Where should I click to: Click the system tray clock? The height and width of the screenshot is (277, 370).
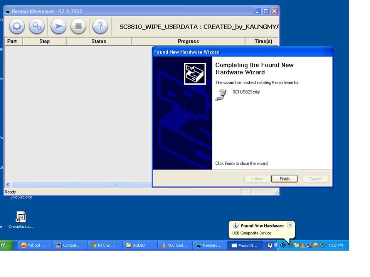[335, 245]
